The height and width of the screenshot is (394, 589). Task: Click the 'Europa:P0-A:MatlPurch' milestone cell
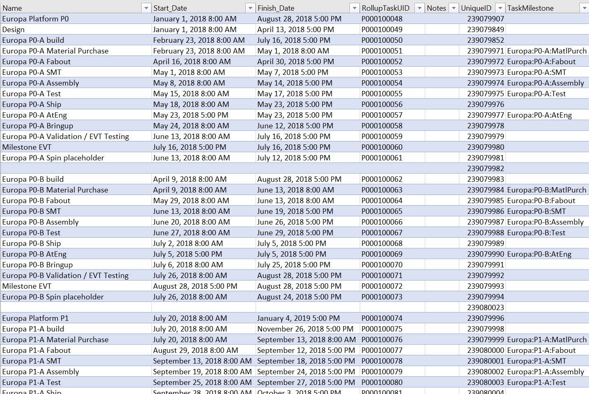click(x=547, y=51)
